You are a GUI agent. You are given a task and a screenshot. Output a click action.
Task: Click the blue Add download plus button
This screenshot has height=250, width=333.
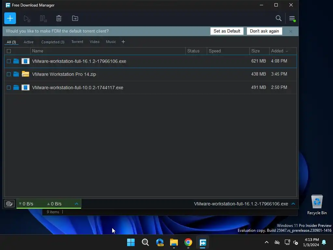click(10, 18)
